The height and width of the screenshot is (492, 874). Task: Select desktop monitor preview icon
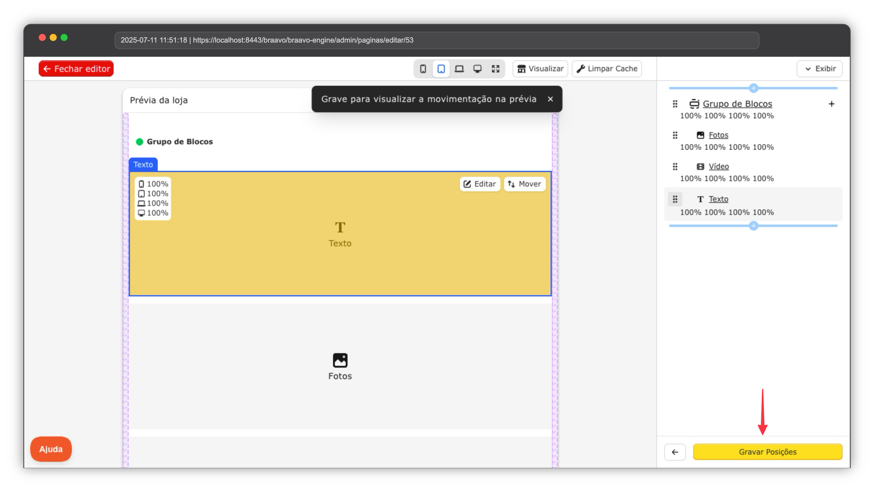click(477, 69)
